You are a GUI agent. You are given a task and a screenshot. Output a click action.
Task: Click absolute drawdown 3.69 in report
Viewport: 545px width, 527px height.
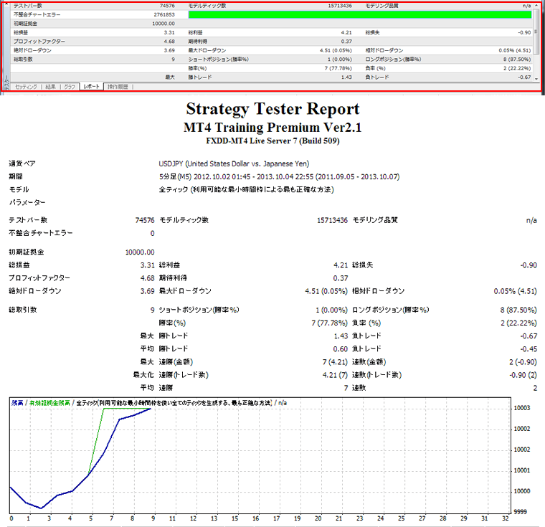coord(148,291)
